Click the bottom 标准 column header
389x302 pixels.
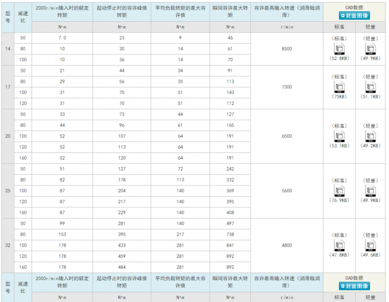click(x=339, y=297)
